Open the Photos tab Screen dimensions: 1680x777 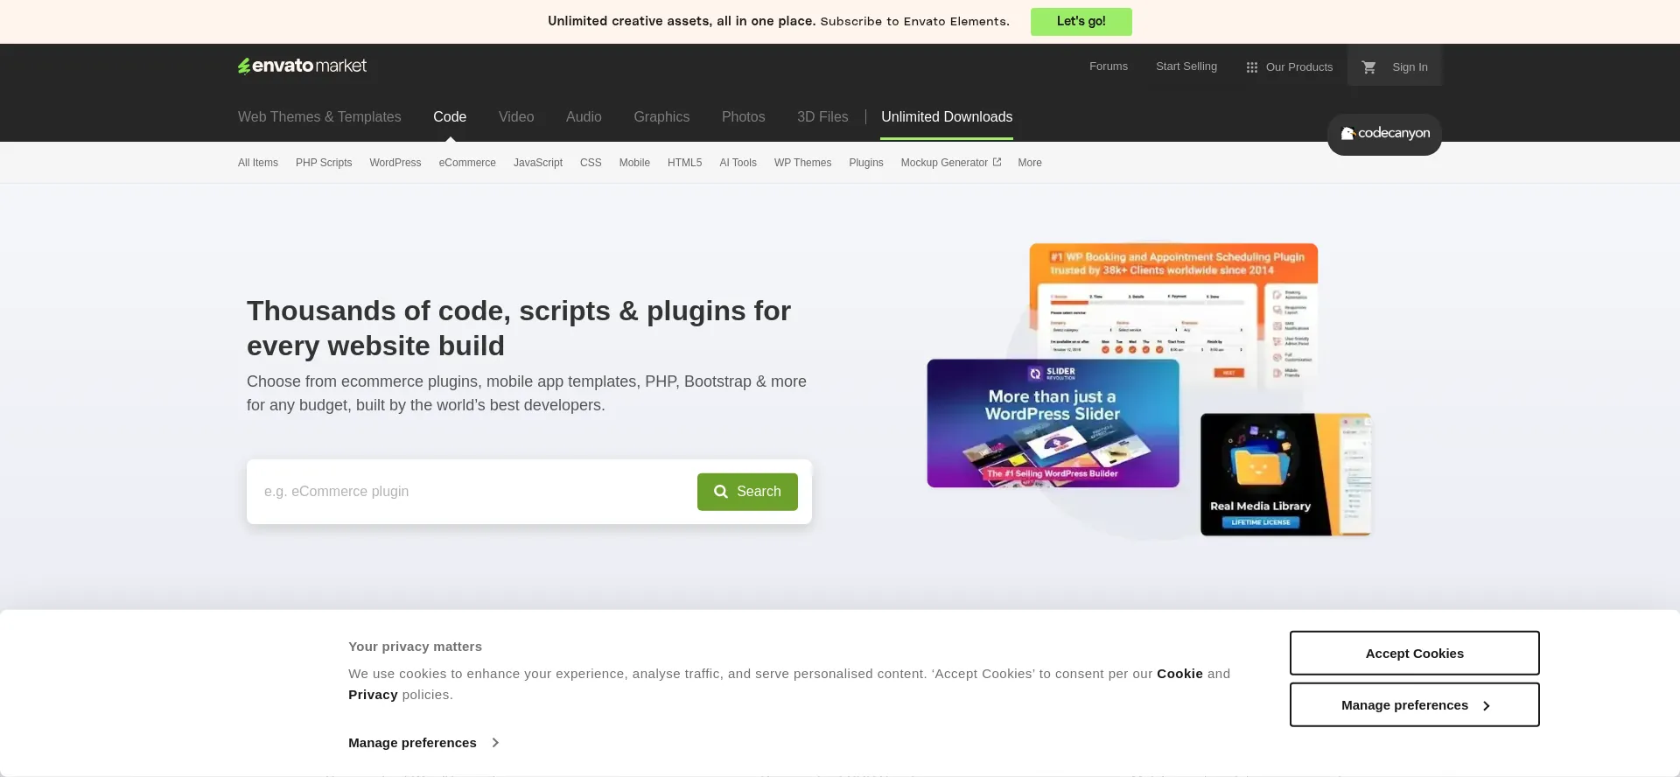(x=743, y=117)
